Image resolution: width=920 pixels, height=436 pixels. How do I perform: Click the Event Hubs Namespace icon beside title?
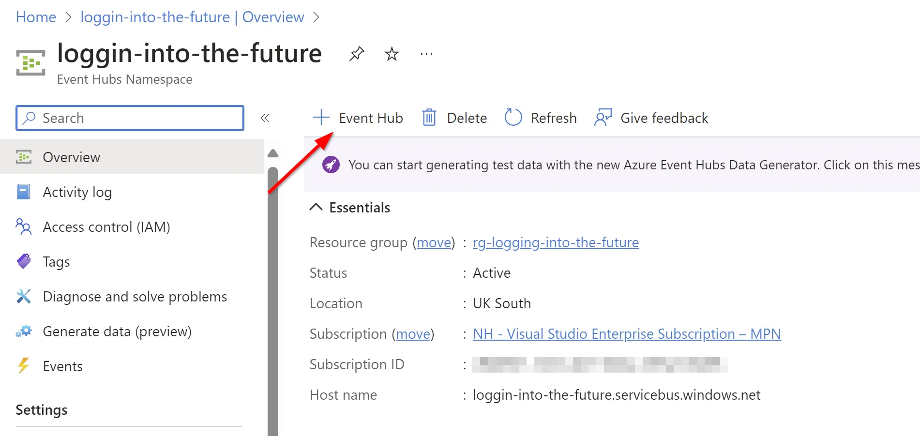point(30,62)
